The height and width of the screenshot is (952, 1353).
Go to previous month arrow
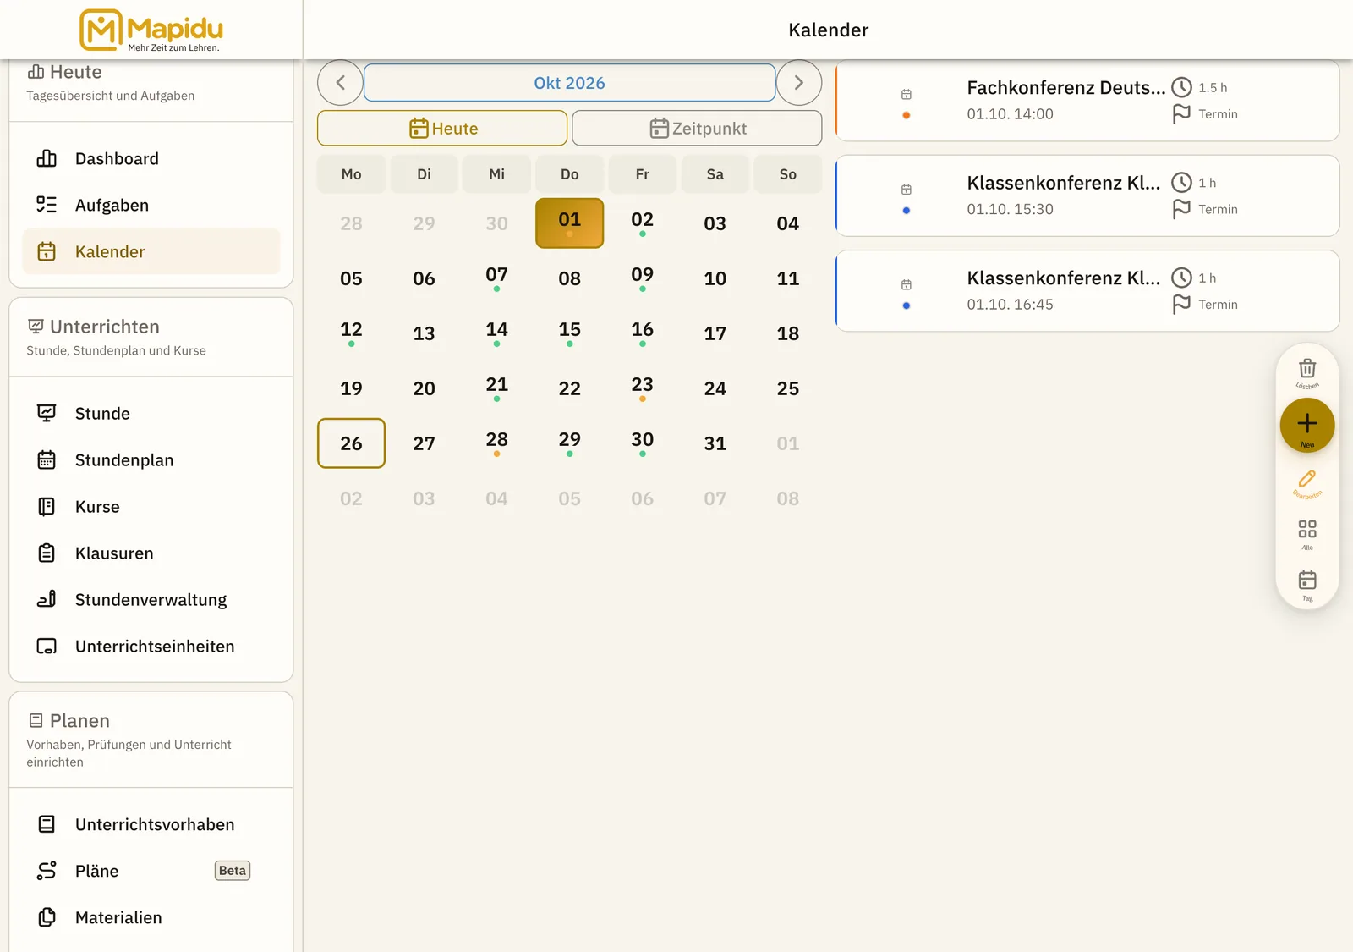click(340, 82)
